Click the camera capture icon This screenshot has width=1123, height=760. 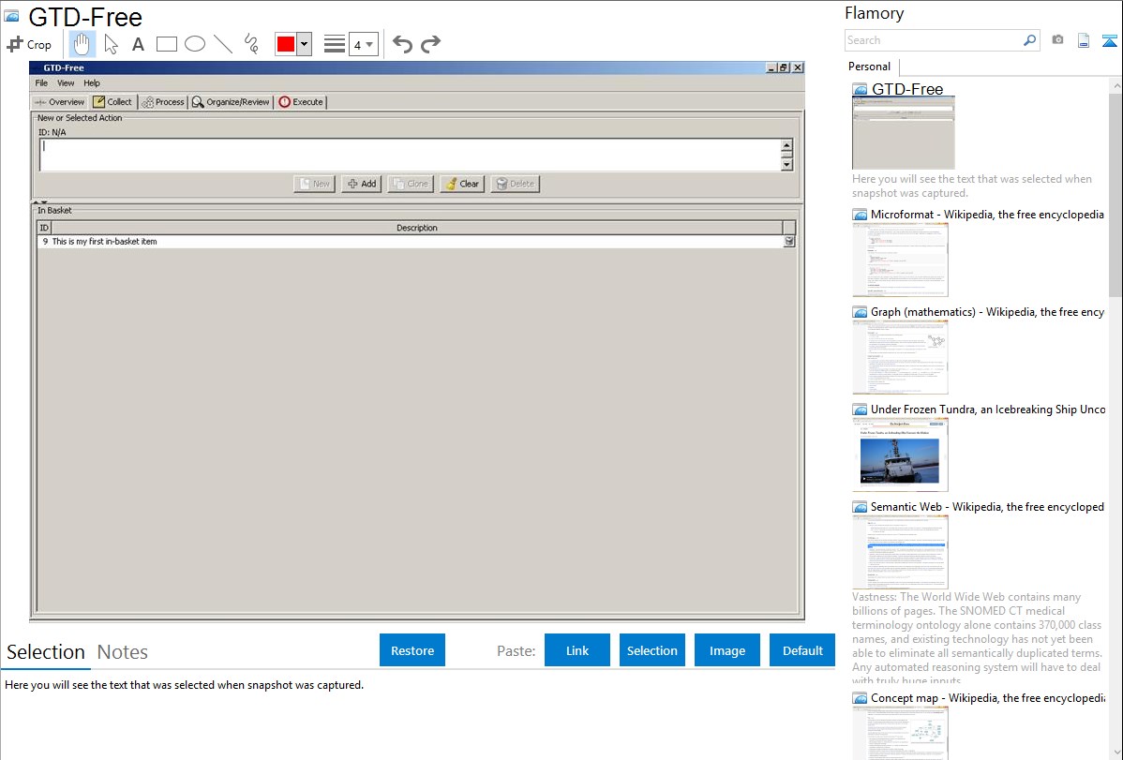pyautogui.click(x=1057, y=40)
